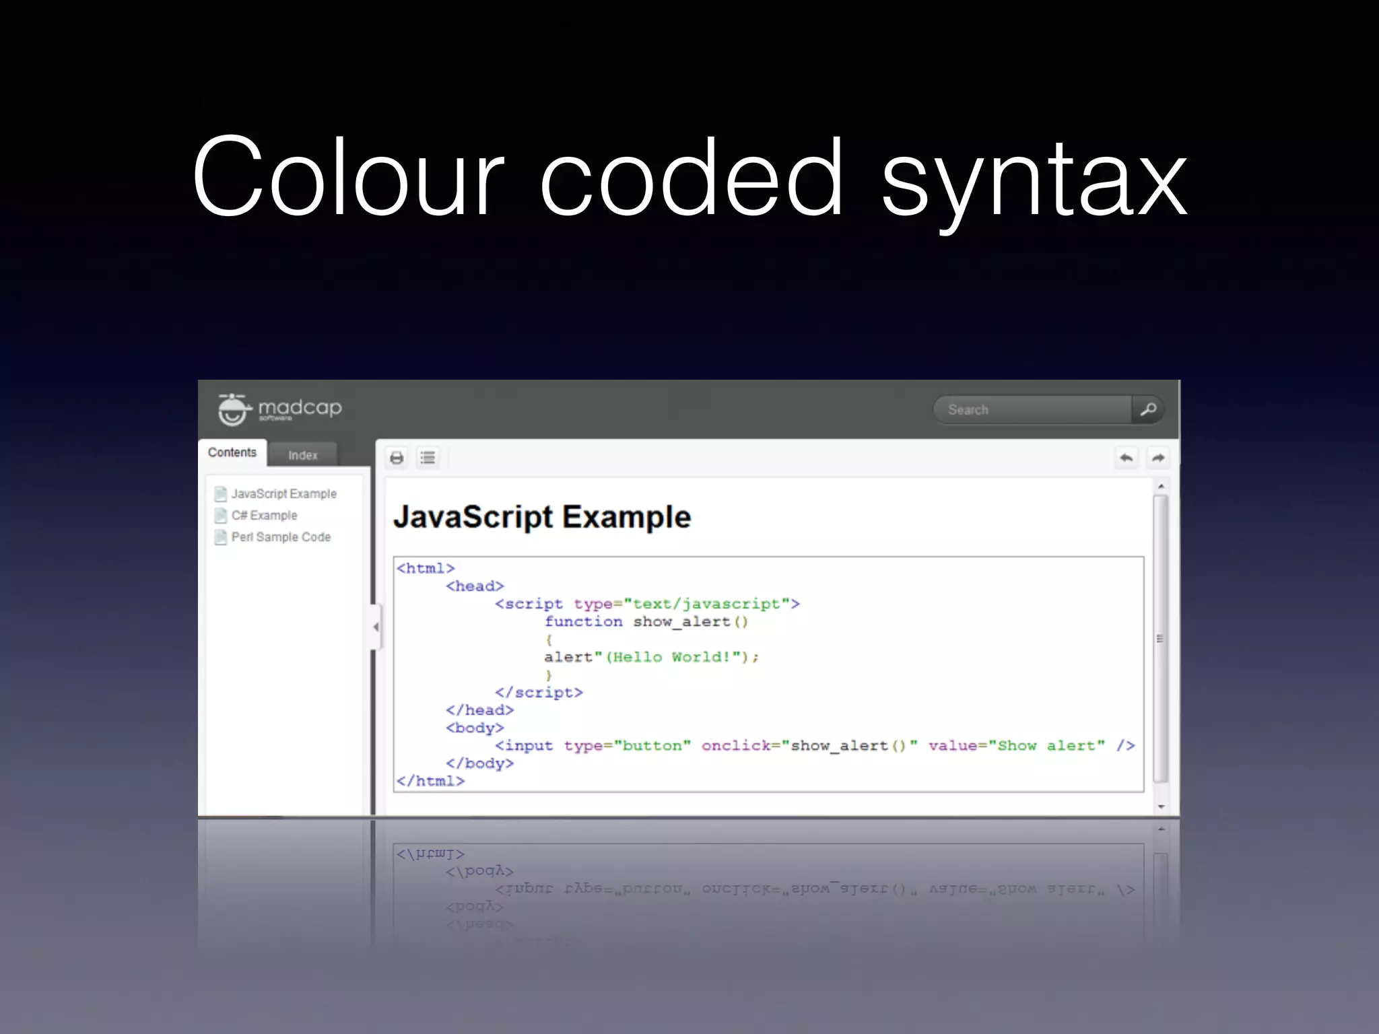The height and width of the screenshot is (1034, 1379).
Task: Click the list/expand all toolbar icon
Action: coord(428,458)
